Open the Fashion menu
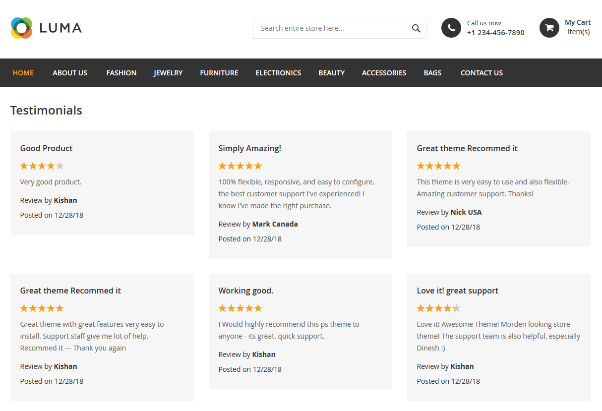This screenshot has width=602, height=411. pos(121,73)
